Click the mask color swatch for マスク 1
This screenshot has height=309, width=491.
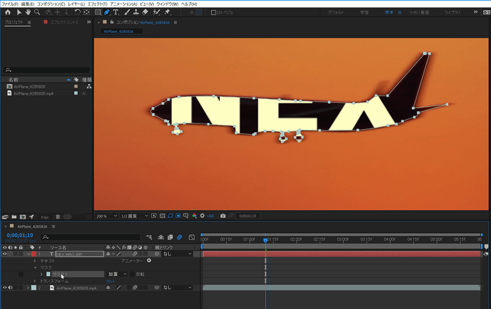pyautogui.click(x=48, y=274)
